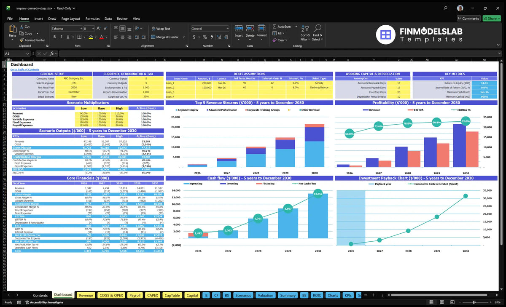This screenshot has height=307, width=506.
Task: Click Decrease Decimal icon
Action: (x=225, y=37)
